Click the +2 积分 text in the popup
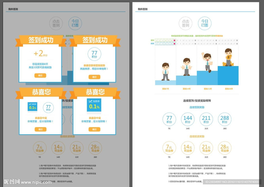264x187 pixels. click(x=40, y=53)
